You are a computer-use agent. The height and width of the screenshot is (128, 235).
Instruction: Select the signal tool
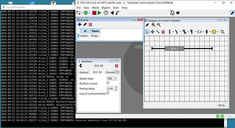(x=207, y=32)
